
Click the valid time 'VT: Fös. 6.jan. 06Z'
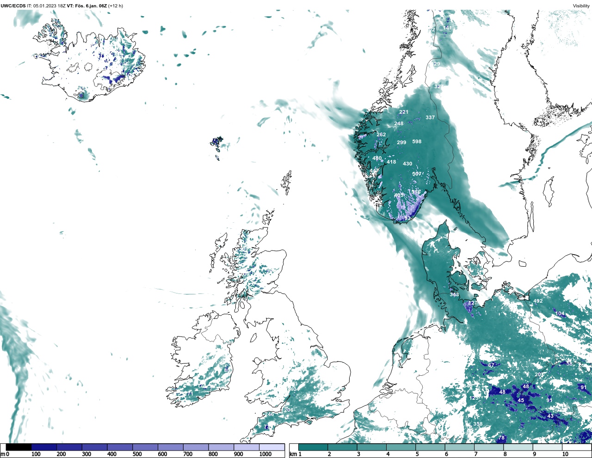[x=87, y=6]
